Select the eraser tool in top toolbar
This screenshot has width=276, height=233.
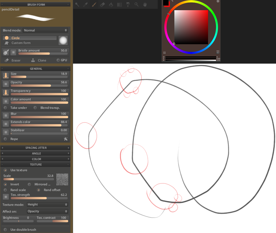[102, 5]
